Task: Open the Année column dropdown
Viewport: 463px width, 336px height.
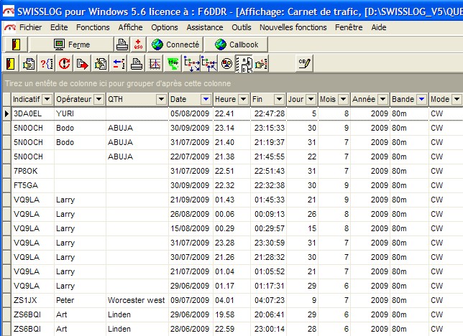Action: click(382, 99)
